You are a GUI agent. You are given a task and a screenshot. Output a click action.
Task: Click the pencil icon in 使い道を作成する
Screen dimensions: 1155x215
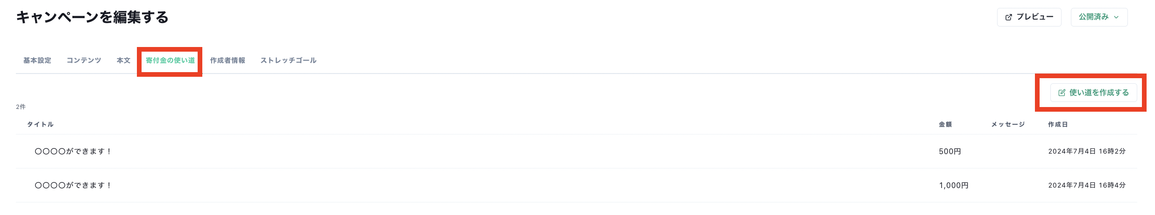(x=1062, y=93)
